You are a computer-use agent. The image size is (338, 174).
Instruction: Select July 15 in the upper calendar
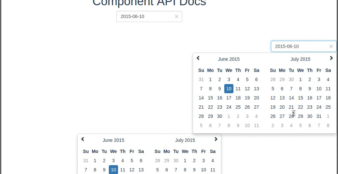click(x=301, y=98)
